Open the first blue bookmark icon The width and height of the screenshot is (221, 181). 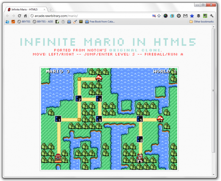(7, 22)
